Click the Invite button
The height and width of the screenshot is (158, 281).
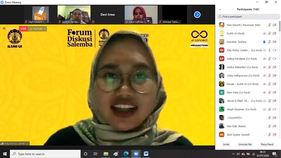226,144
